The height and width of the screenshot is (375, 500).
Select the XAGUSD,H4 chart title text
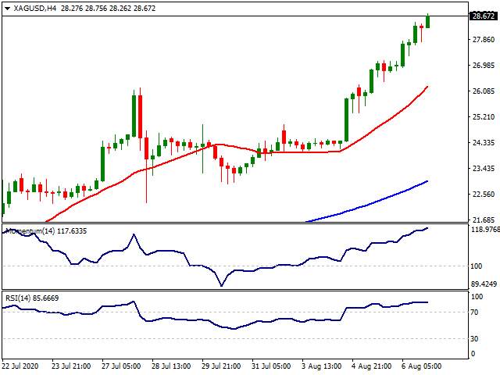tap(35, 9)
